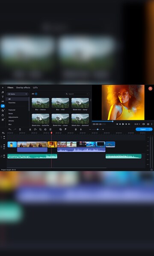Zoom in timeline with plus icon

pos(103,129)
